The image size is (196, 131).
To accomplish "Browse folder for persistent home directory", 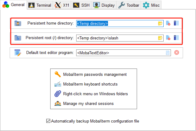I will point(160,23).
